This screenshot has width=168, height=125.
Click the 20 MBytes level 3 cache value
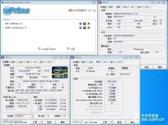coord(51,109)
